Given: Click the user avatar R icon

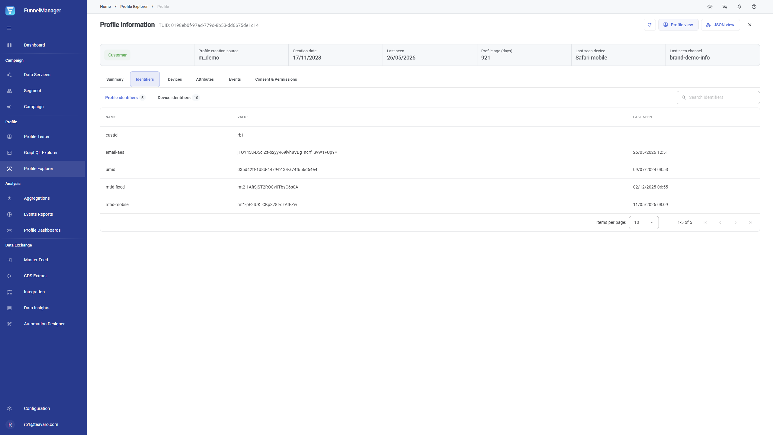Looking at the screenshot, I should (10, 424).
